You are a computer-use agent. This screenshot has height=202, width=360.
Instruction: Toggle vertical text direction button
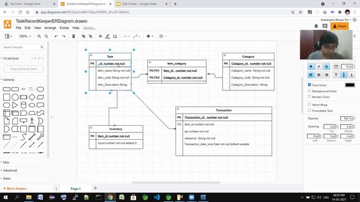(336, 67)
